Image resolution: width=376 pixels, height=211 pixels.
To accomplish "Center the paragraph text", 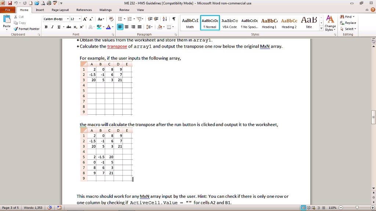I will pyautogui.click(x=127, y=27).
